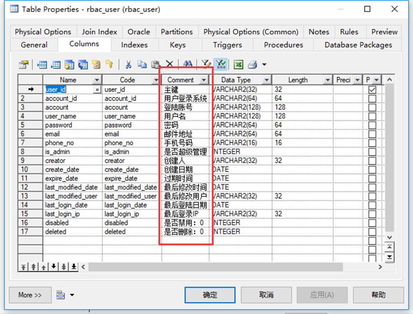413x314 pixels.
Task: Check the P checkbox for deleted row
Action: (372, 232)
